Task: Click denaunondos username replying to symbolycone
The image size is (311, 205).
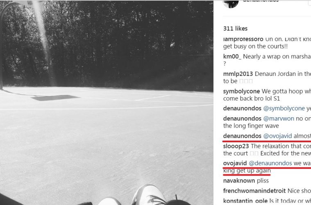Action: point(242,108)
